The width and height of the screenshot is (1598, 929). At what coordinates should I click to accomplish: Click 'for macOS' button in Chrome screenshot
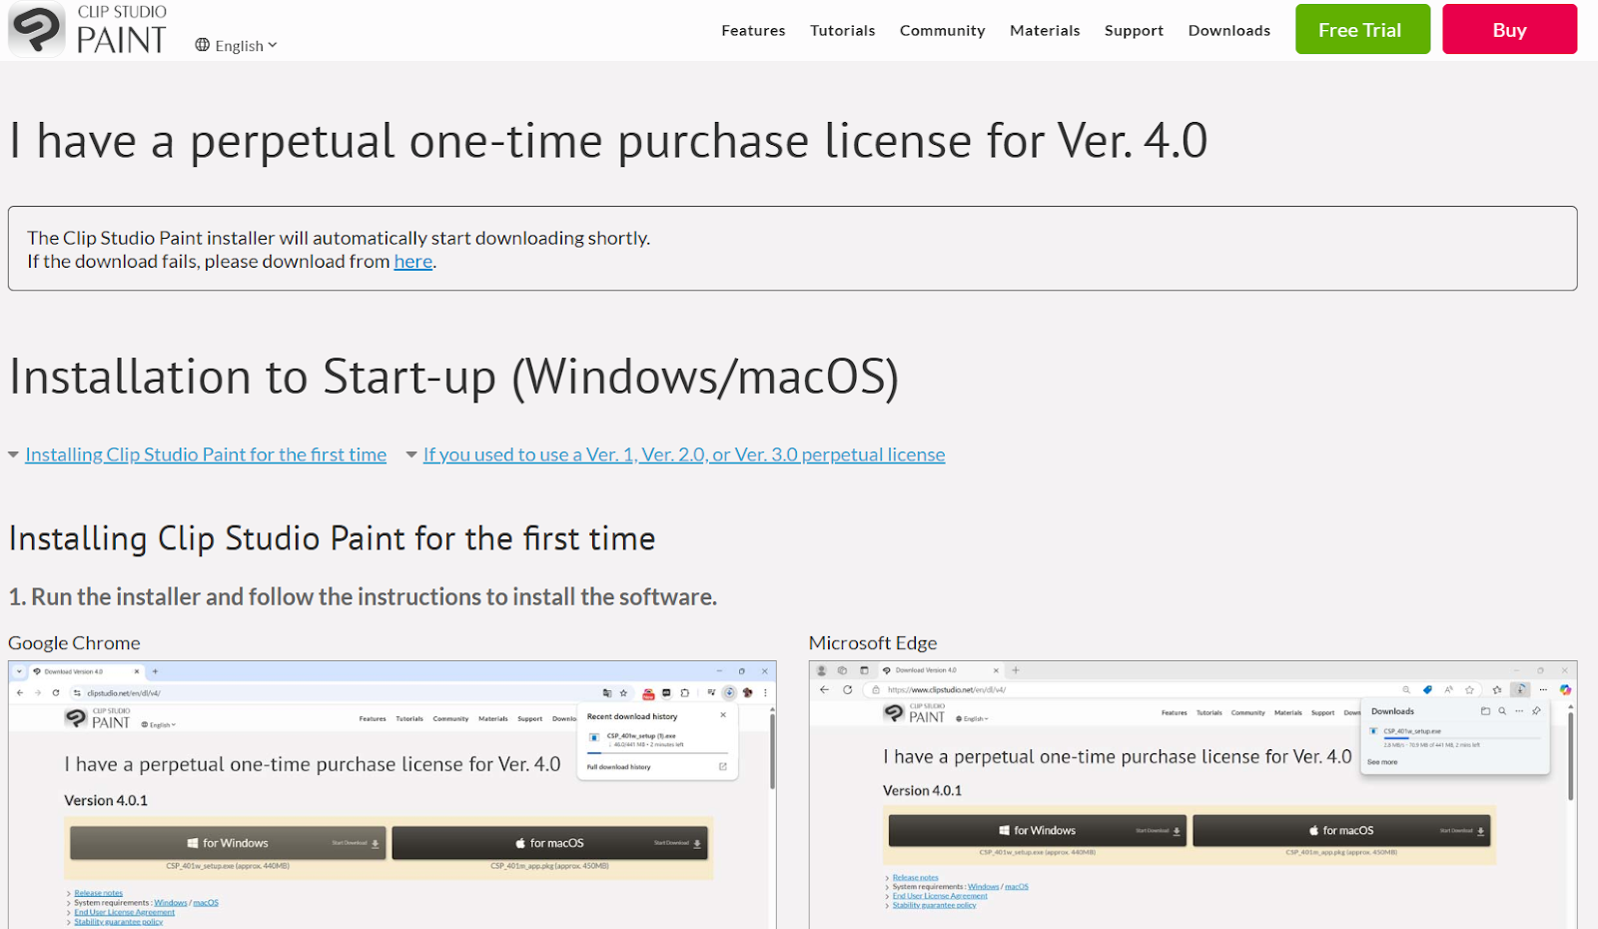(549, 843)
